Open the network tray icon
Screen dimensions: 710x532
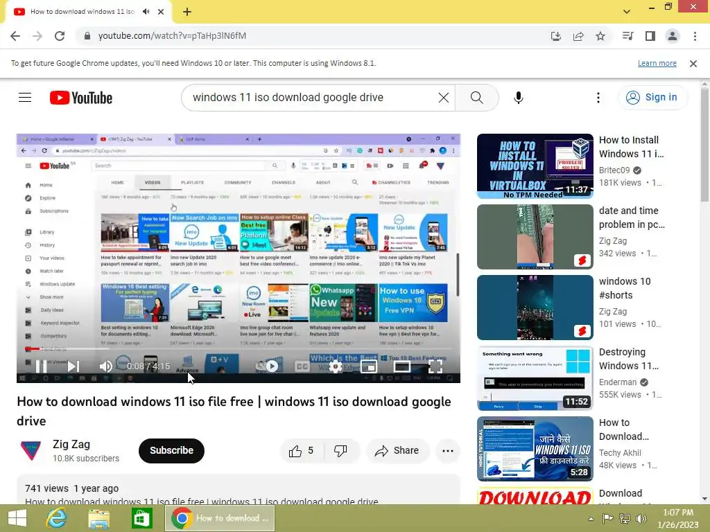tap(625, 518)
